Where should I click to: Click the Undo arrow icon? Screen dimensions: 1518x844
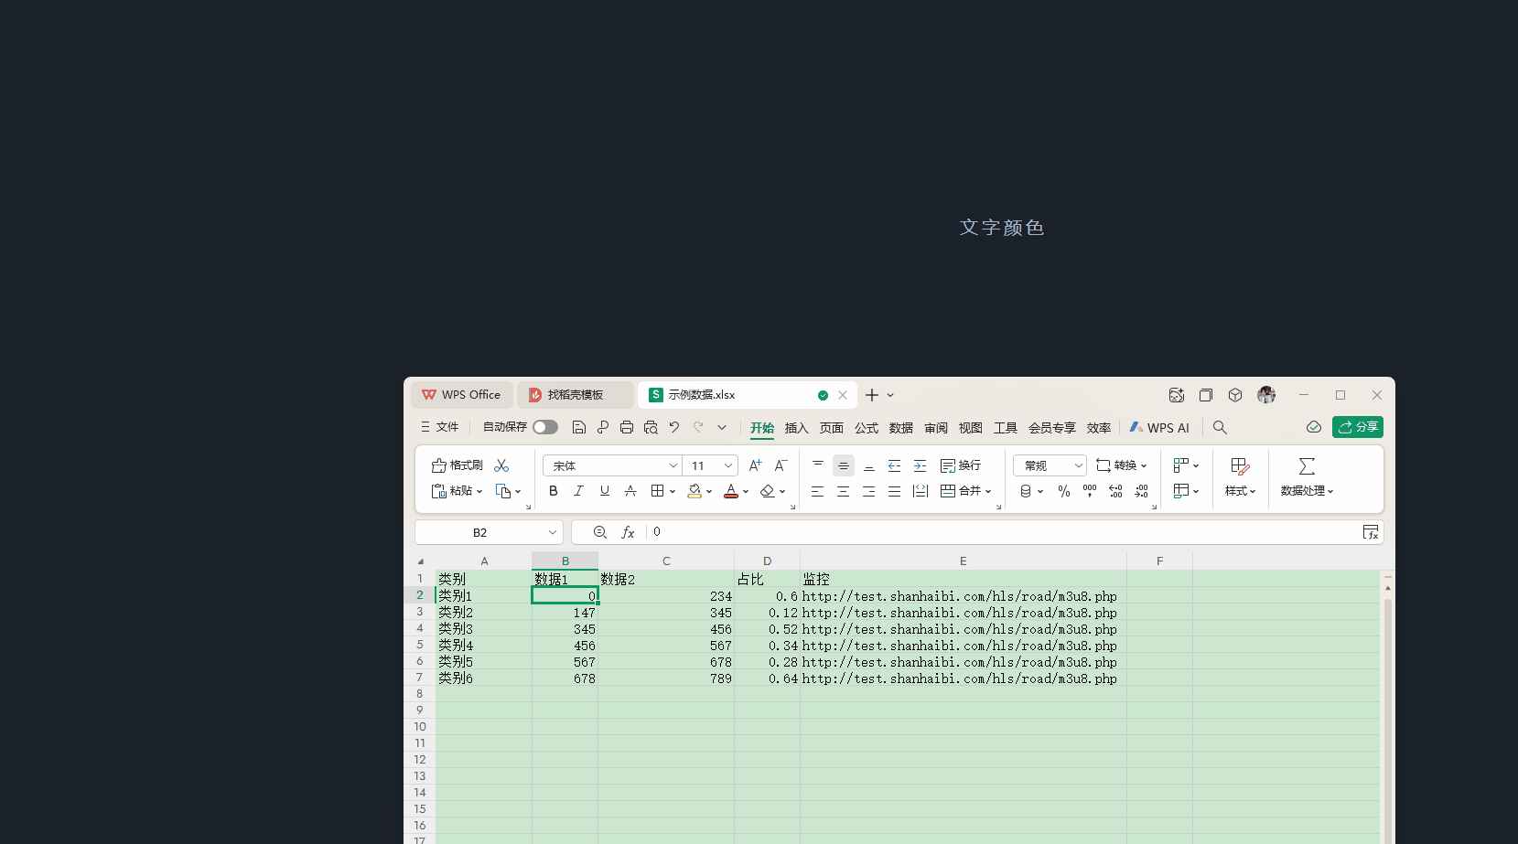click(674, 427)
